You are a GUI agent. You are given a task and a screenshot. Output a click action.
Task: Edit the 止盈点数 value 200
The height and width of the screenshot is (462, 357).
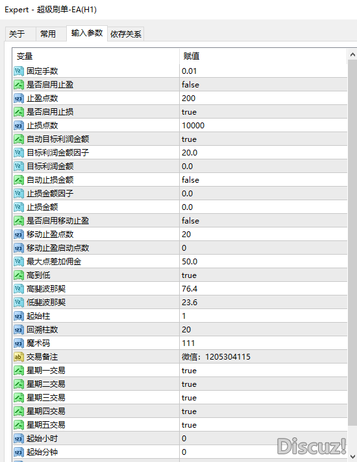263,98
